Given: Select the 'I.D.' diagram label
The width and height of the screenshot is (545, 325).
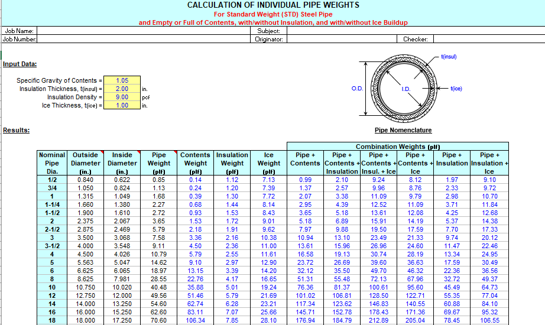Looking at the screenshot, I should 406,89.
